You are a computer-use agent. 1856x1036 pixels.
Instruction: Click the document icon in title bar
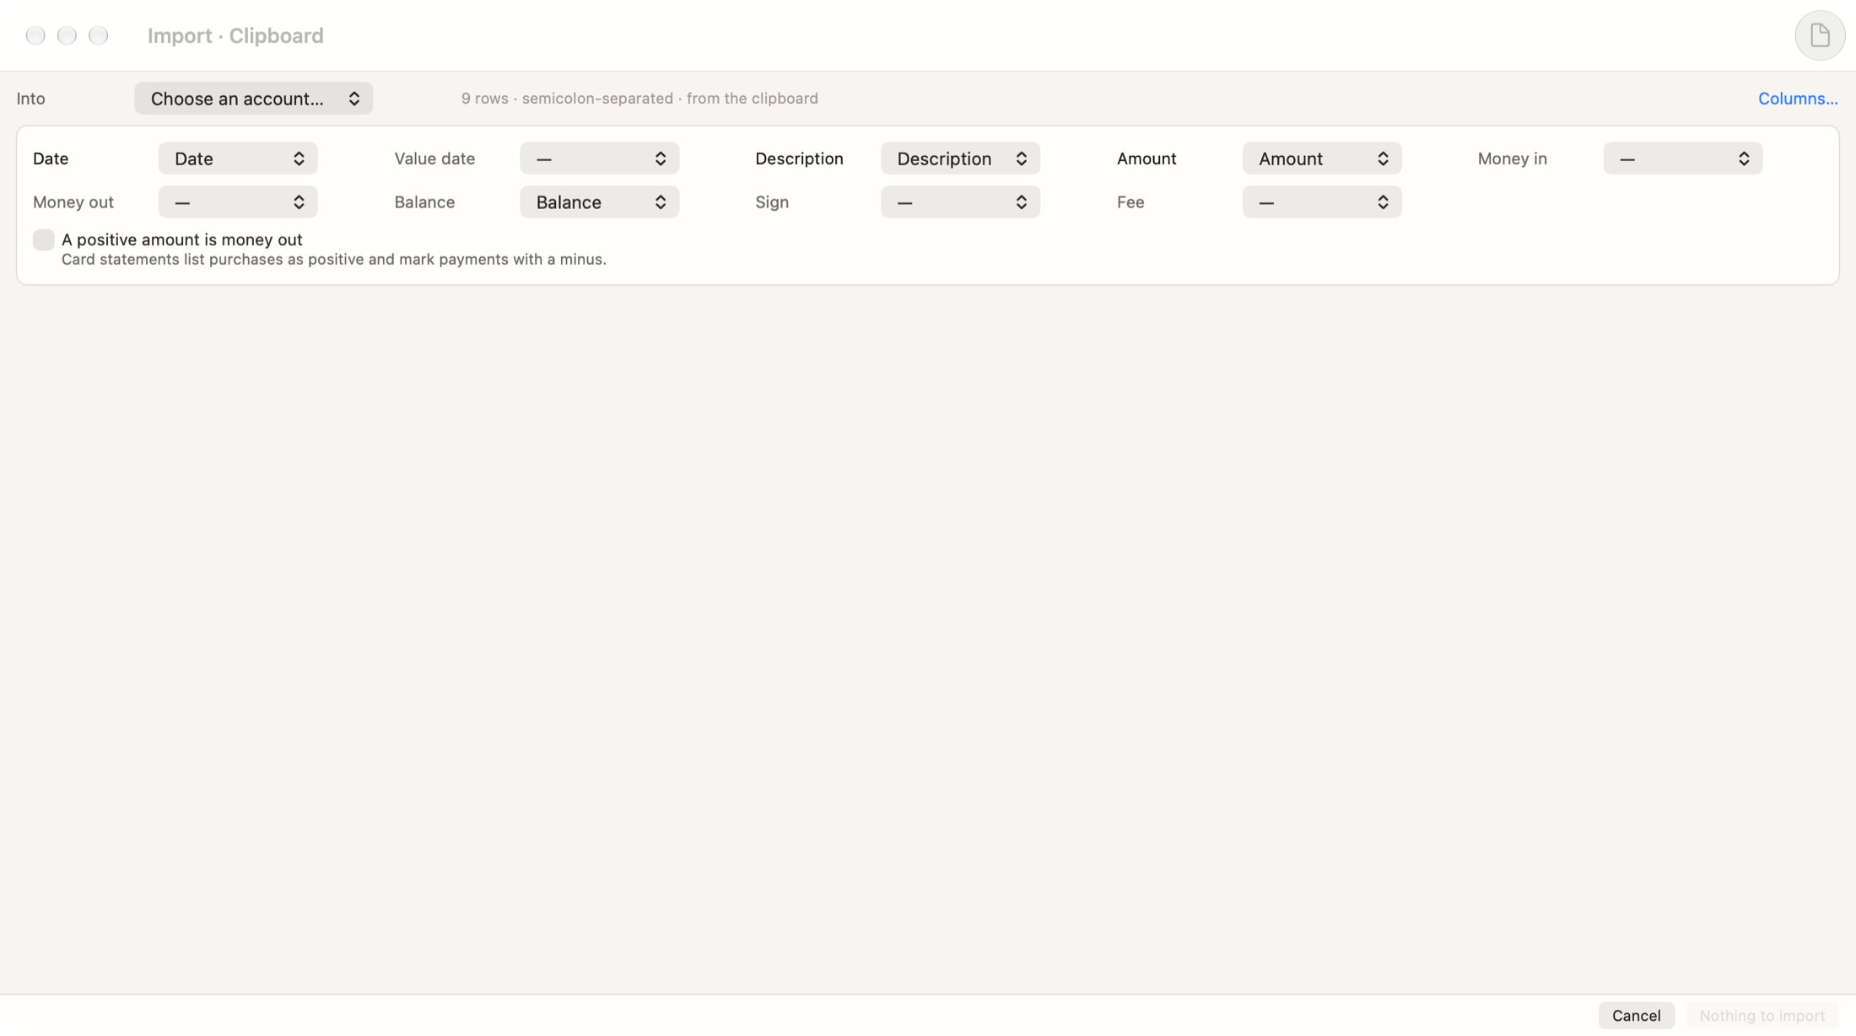pyautogui.click(x=1820, y=35)
